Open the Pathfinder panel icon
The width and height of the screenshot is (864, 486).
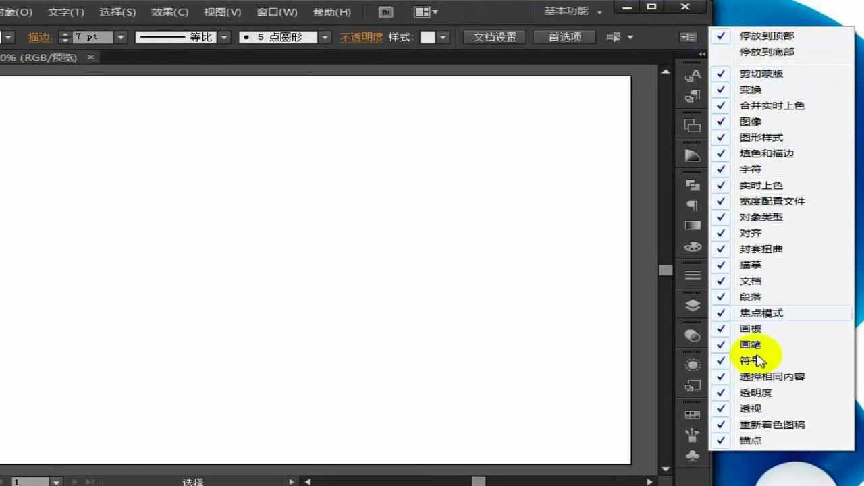click(693, 185)
